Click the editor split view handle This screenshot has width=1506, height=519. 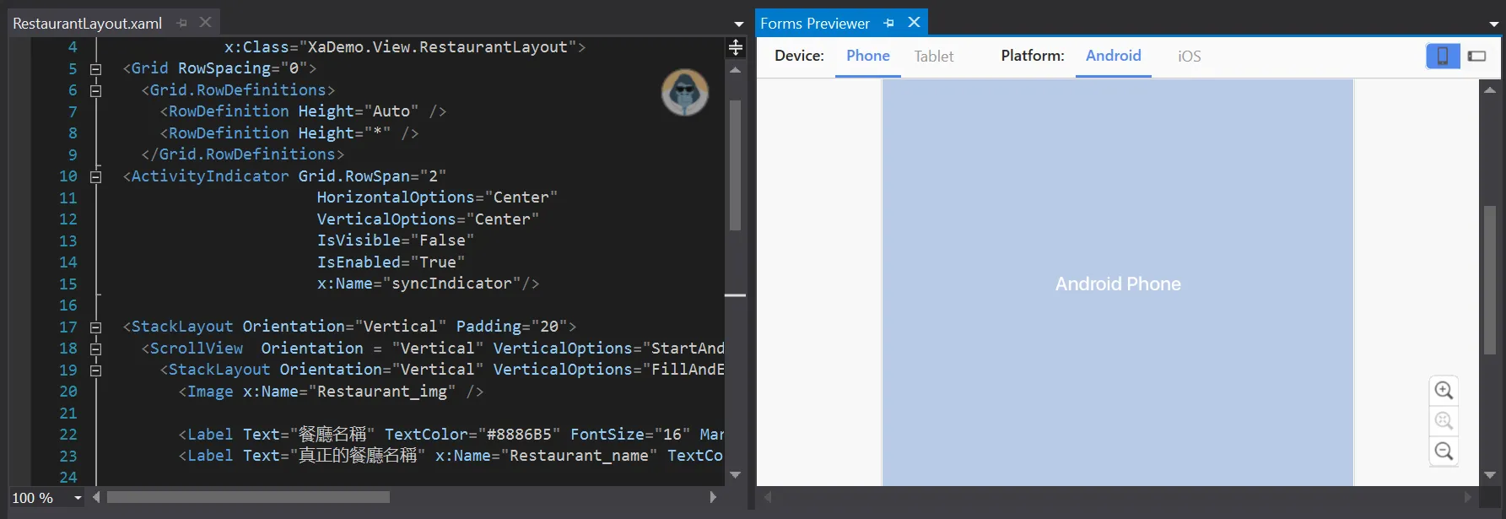point(736,47)
